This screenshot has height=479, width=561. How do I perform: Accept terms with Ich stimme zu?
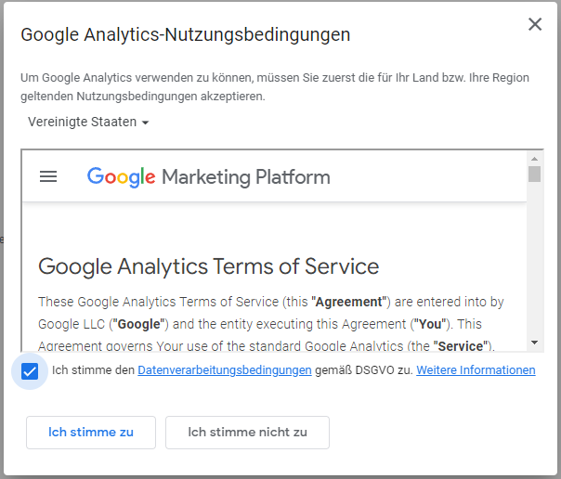(x=91, y=433)
